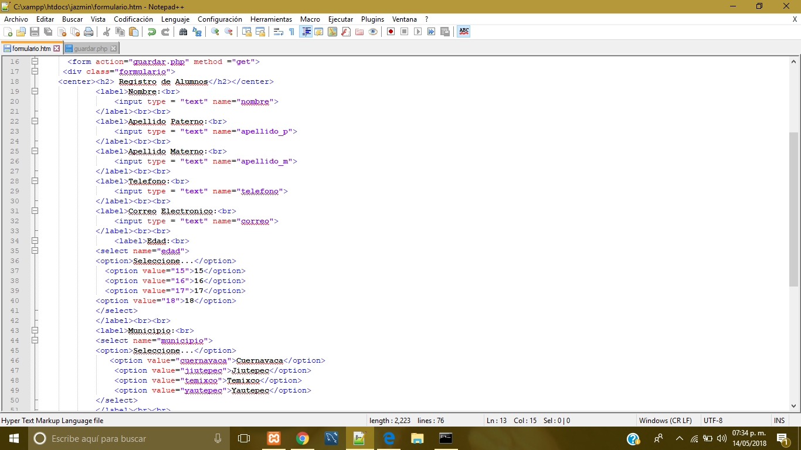
Task: Collapse the fold marker at line 44
Action: click(35, 340)
